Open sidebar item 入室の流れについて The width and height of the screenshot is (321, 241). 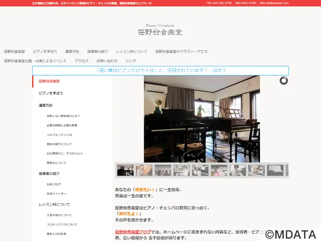(59, 215)
